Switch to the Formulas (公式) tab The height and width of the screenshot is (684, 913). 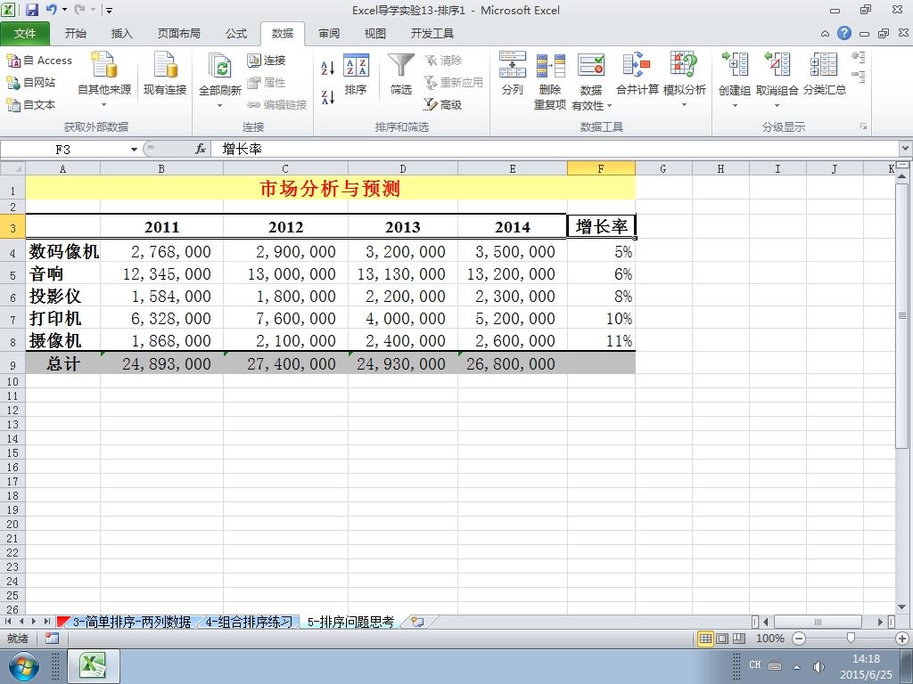click(x=235, y=34)
